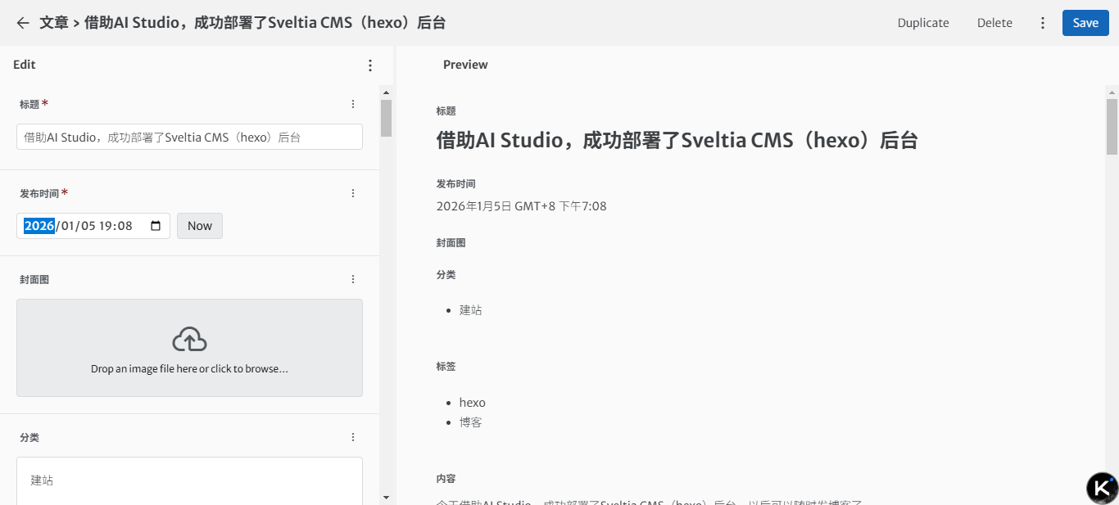The height and width of the screenshot is (505, 1119).
Task: Delete this article
Action: [994, 23]
